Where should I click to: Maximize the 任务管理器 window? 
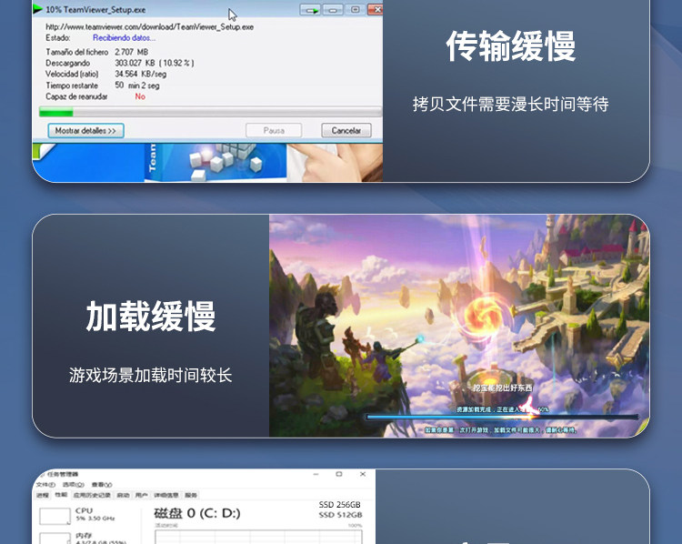[339, 474]
